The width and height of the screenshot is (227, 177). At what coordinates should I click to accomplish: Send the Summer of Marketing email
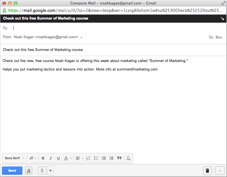pyautogui.click(x=12, y=170)
